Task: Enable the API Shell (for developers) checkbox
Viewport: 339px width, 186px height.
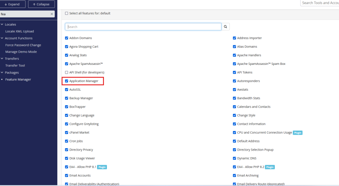Action: pyautogui.click(x=67, y=72)
